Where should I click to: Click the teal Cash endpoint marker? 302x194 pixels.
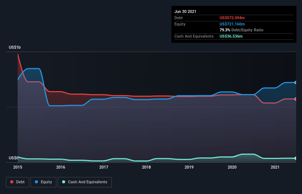(296, 158)
